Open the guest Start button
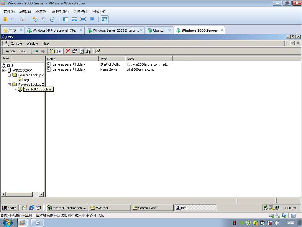 (x=9, y=208)
